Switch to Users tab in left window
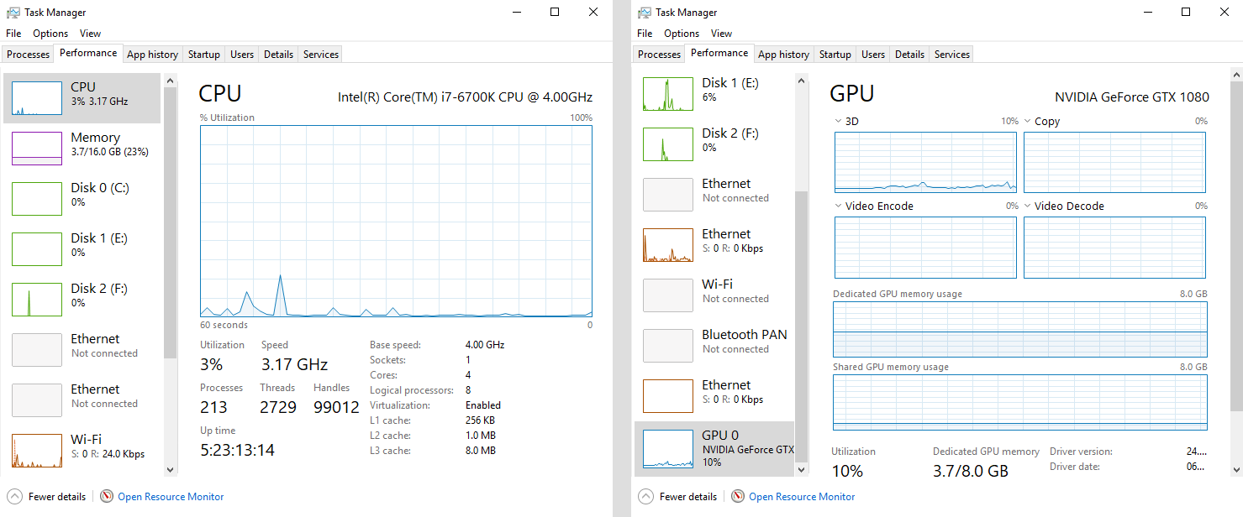The image size is (1243, 517). pos(242,55)
